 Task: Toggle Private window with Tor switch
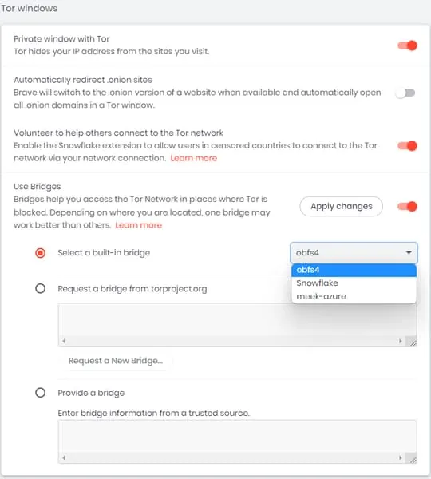(x=407, y=46)
